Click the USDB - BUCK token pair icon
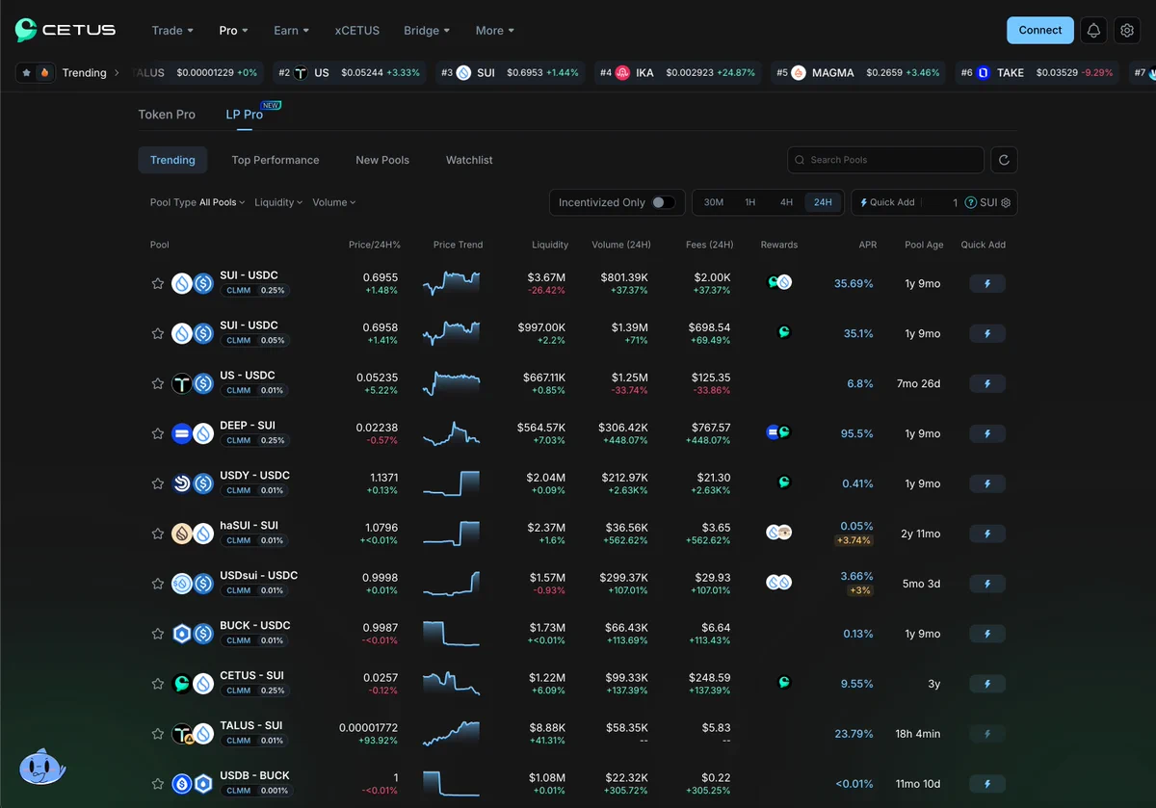The image size is (1156, 808). point(192,784)
